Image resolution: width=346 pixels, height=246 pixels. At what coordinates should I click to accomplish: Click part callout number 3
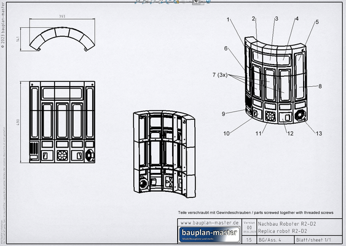pos(277,19)
